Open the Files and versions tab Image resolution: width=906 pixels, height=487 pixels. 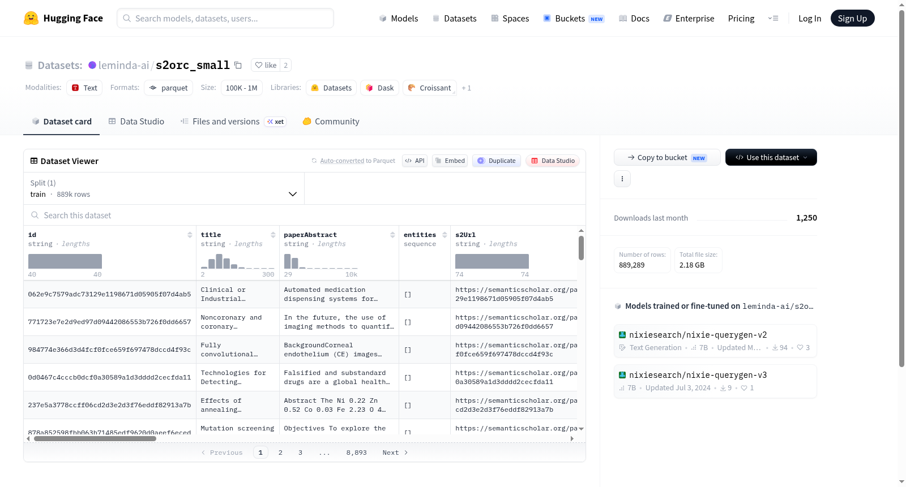pos(233,122)
